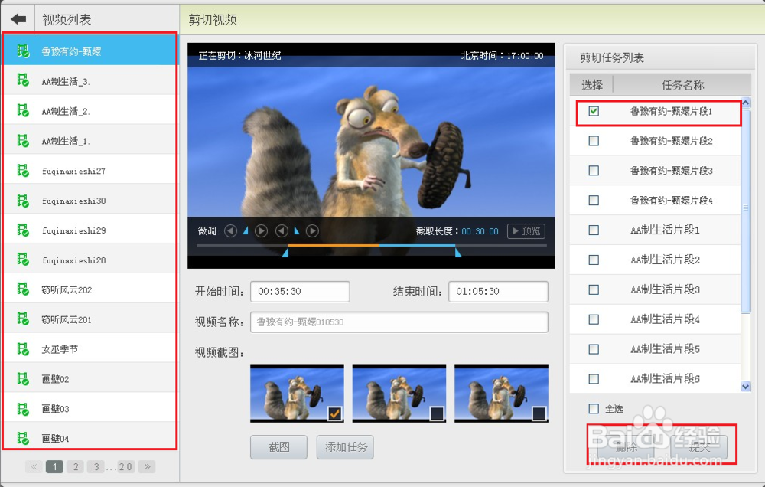Click the next-page arrow in pagination
The width and height of the screenshot is (765, 487).
(x=147, y=466)
